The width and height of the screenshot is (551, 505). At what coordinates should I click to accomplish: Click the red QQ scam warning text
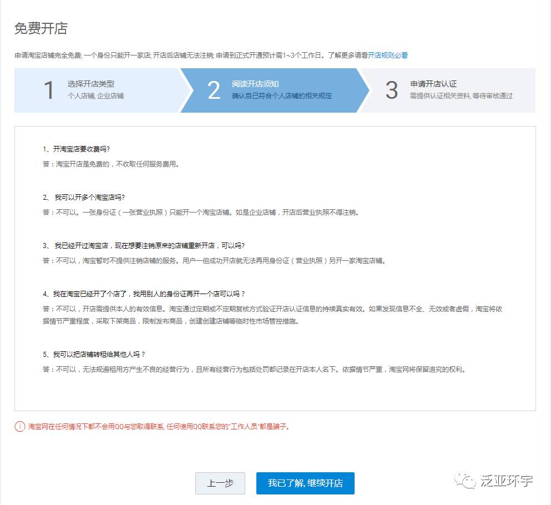[x=159, y=427]
